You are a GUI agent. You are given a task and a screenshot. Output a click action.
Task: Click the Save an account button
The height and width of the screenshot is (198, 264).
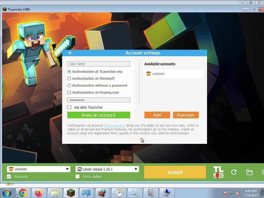coord(99,115)
